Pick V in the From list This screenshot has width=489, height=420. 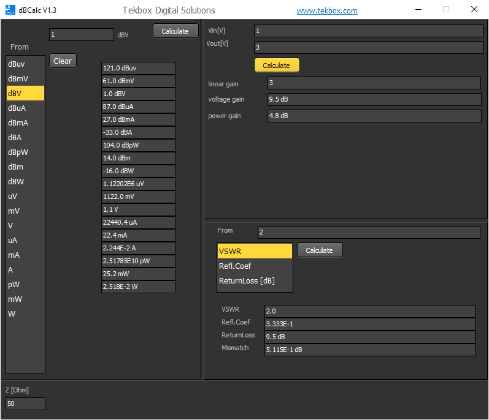click(25, 225)
